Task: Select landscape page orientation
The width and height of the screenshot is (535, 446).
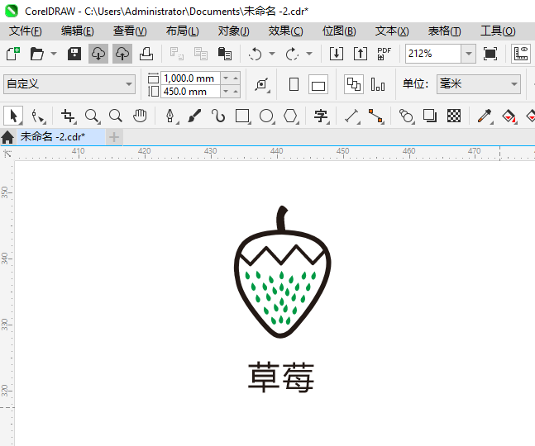Action: point(318,84)
